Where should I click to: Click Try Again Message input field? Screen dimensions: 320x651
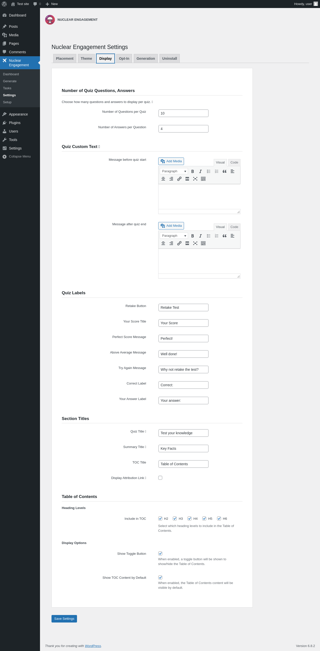[x=183, y=369]
